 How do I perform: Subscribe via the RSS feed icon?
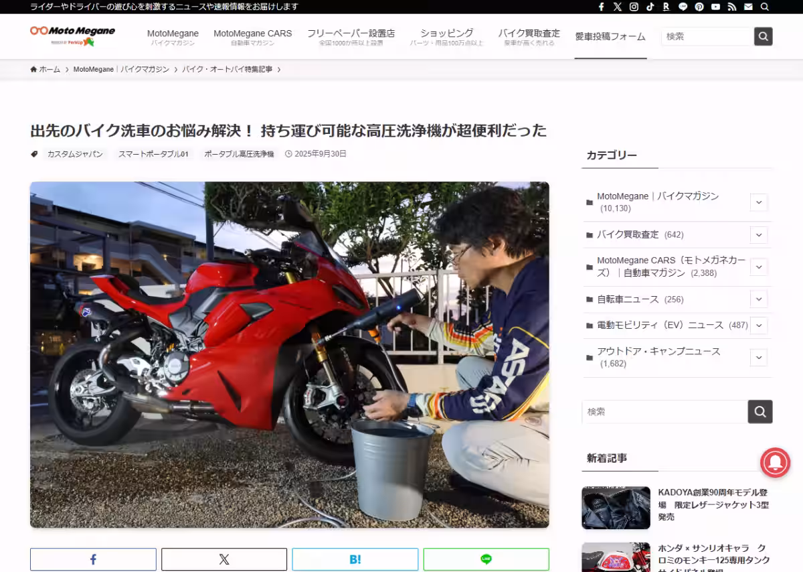[x=731, y=6]
